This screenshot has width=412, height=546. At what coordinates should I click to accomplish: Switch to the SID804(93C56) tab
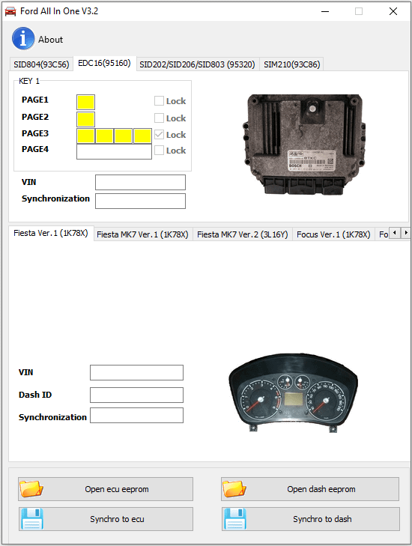pos(41,64)
